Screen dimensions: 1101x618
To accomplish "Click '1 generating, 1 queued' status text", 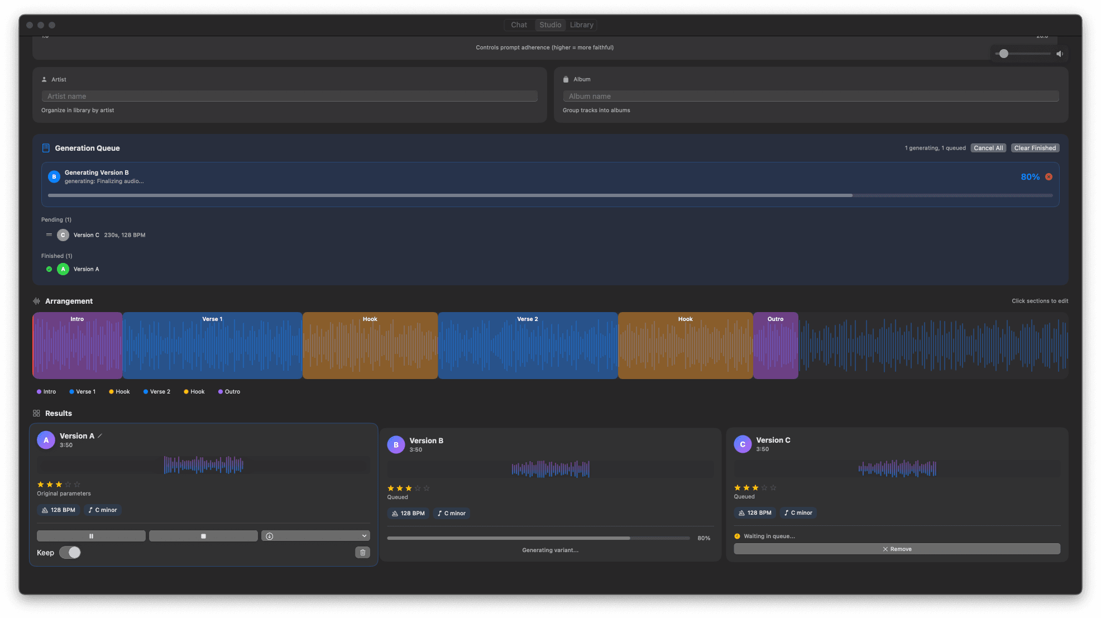I will click(x=935, y=148).
